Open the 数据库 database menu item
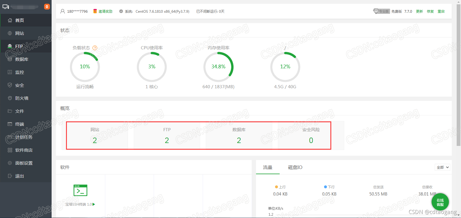The width and height of the screenshot is (461, 218). coord(26,59)
